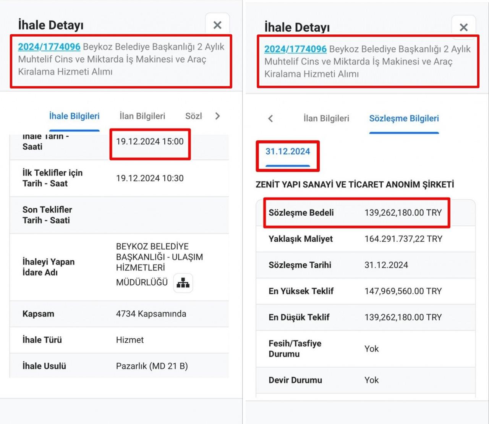Click the ZENİT YAPI company name heading
Screen dimensions: 489x424
pyautogui.click(x=355, y=185)
